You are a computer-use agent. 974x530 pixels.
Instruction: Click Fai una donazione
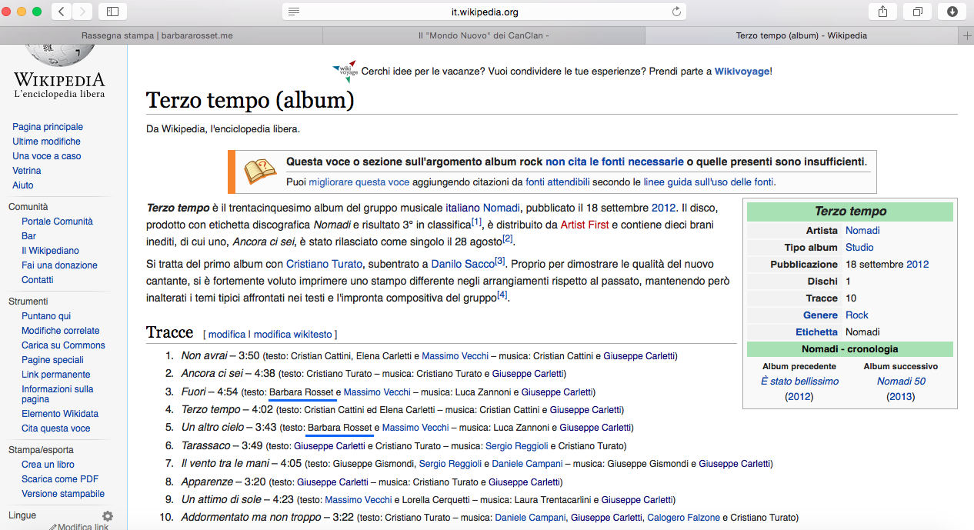[59, 265]
